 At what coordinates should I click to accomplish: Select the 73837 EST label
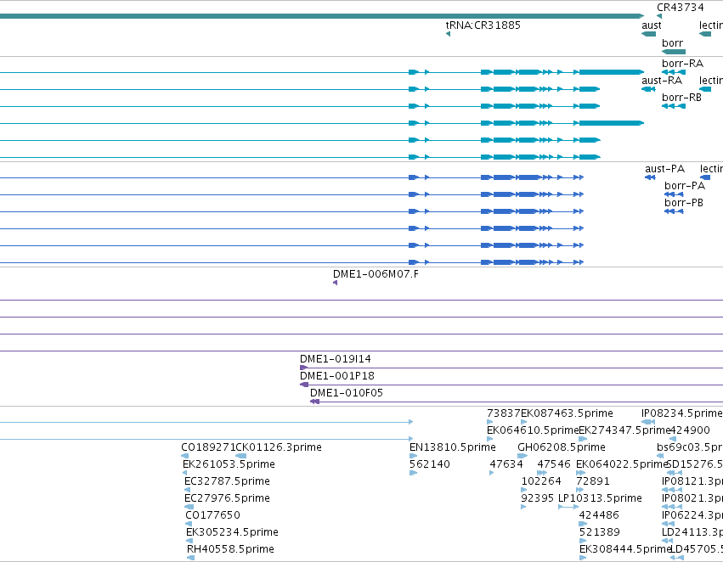(x=504, y=413)
